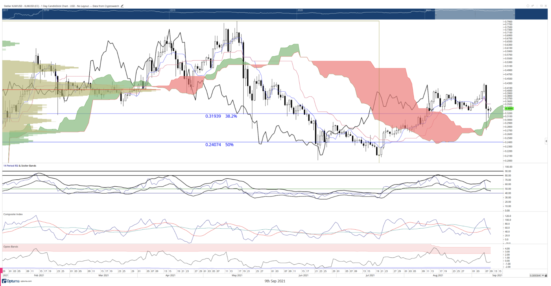Expand the side panel arrow on right edge
Viewport: 551px width, 286px height.
point(546,141)
